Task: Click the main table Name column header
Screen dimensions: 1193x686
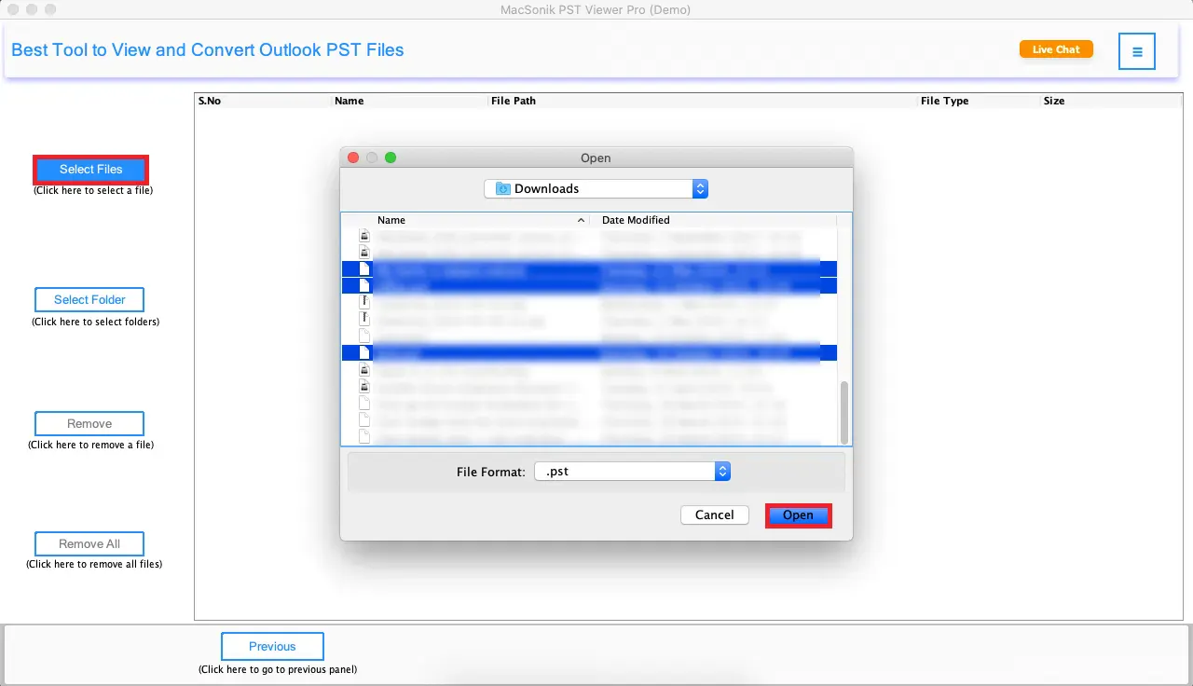Action: 410,101
